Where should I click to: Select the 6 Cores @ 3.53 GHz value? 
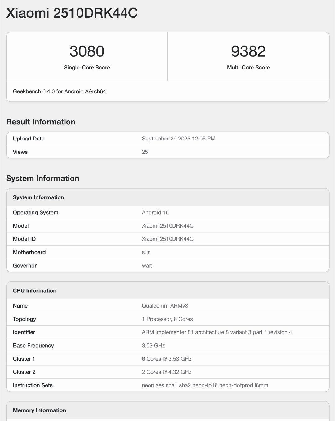click(167, 359)
